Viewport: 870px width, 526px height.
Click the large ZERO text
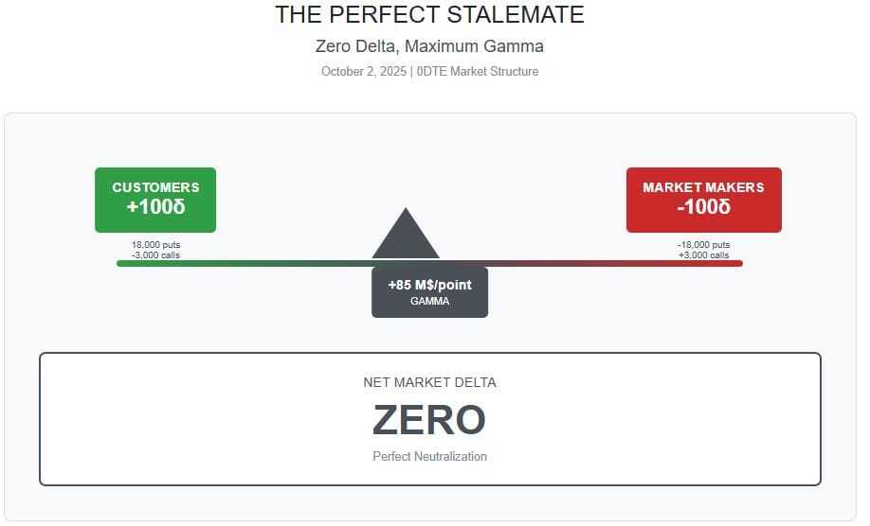pos(429,420)
